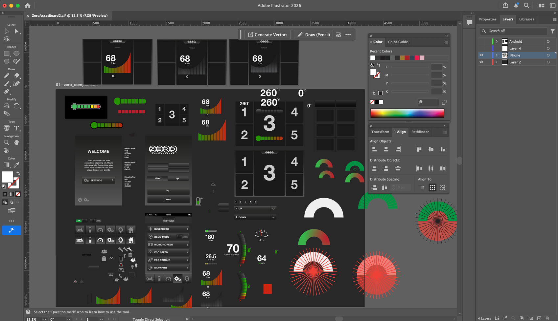Click the Horizontal Align Center icon
Viewport: 558px width, 321px height.
tap(386, 150)
